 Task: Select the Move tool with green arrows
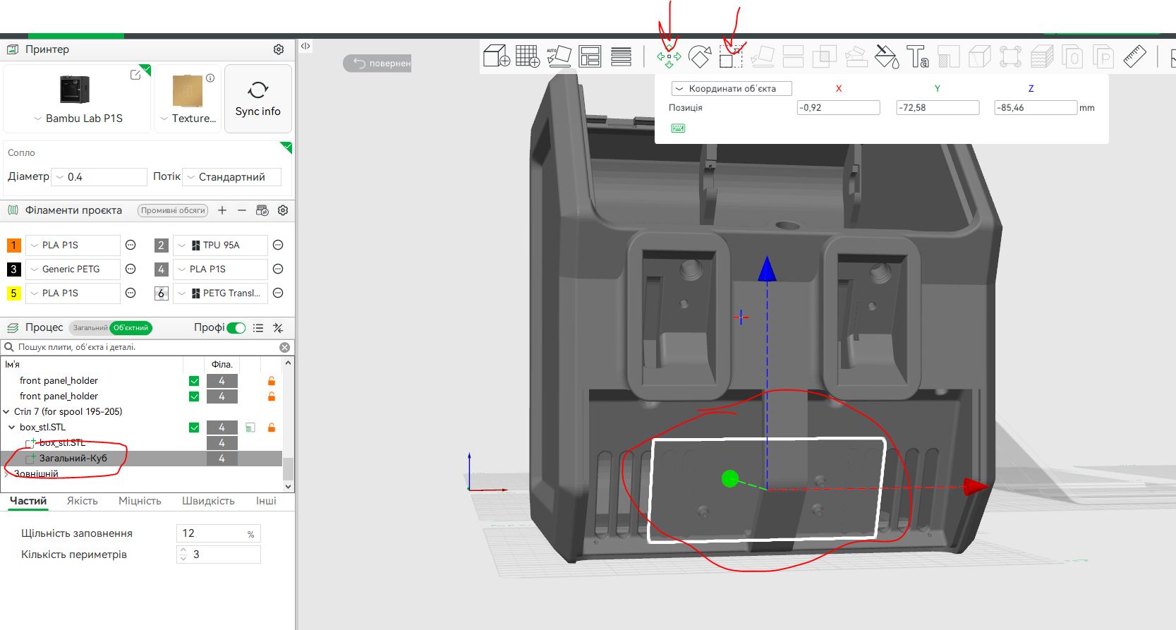click(669, 56)
